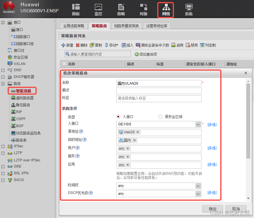This screenshot has height=218, width=254.
Task: Click the 标签 tag input field
Action: (x=159, y=98)
